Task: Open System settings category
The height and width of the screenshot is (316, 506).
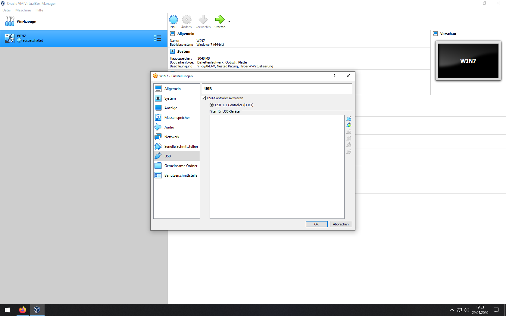Action: (x=176, y=98)
